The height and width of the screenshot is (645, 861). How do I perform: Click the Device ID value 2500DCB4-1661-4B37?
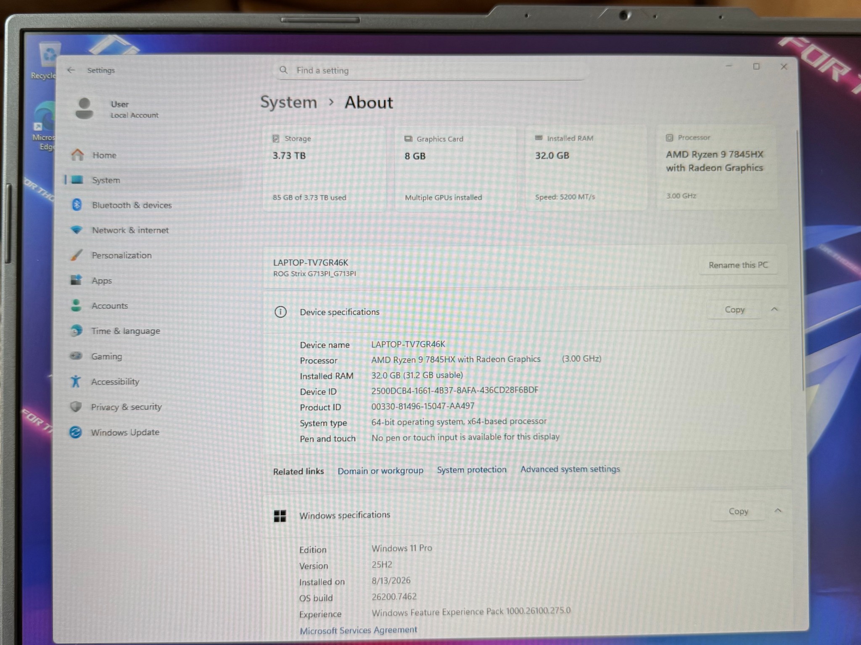454,390
